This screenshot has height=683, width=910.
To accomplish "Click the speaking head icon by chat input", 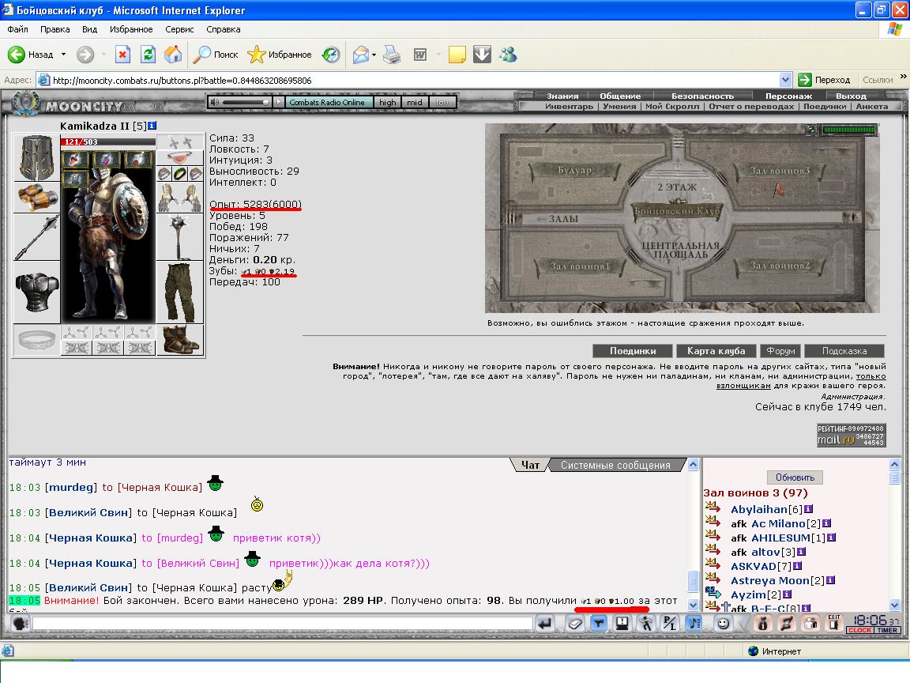I will pyautogui.click(x=21, y=624).
